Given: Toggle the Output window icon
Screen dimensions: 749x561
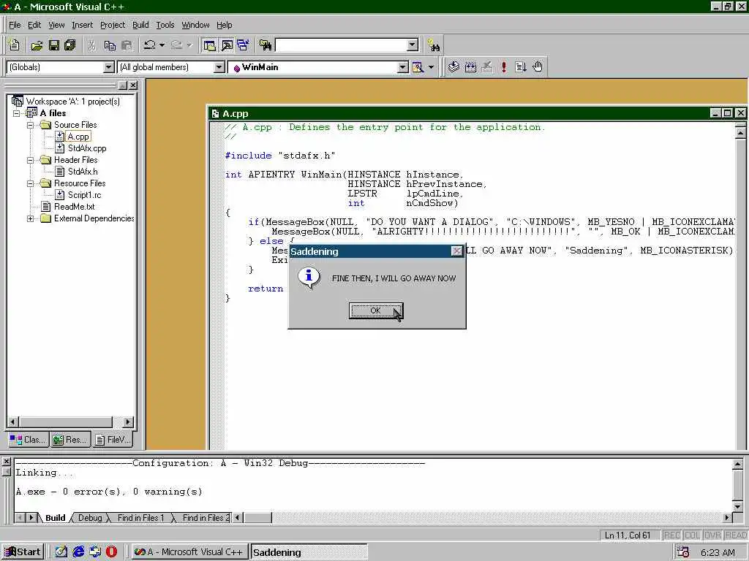Looking at the screenshot, I should tap(227, 45).
